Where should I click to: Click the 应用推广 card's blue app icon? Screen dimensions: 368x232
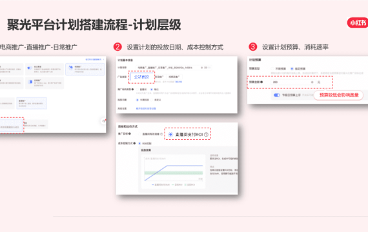[x=30, y=82]
